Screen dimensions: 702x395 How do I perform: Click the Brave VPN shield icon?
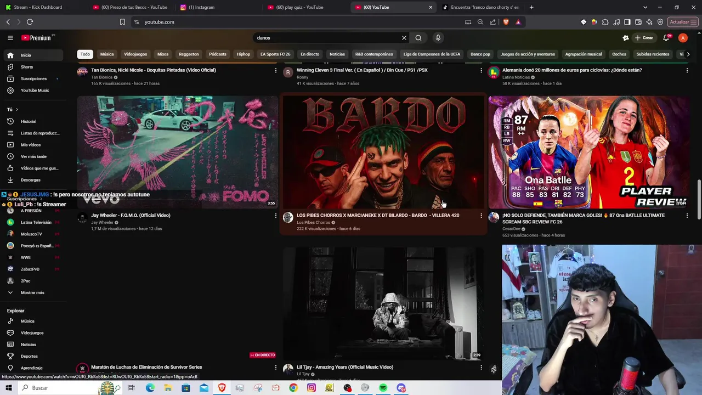click(660, 22)
